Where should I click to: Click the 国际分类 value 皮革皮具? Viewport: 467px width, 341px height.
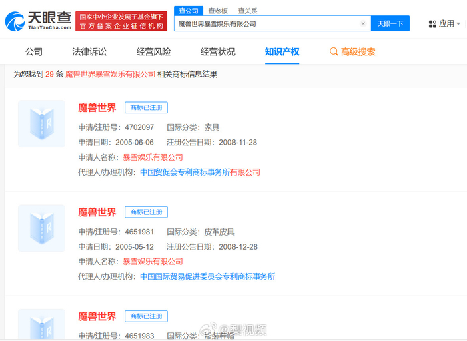219,232
